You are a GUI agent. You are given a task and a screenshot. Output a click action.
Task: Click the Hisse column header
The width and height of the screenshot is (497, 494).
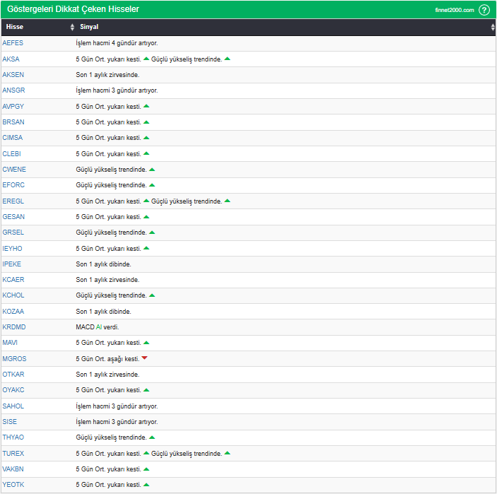click(15, 27)
